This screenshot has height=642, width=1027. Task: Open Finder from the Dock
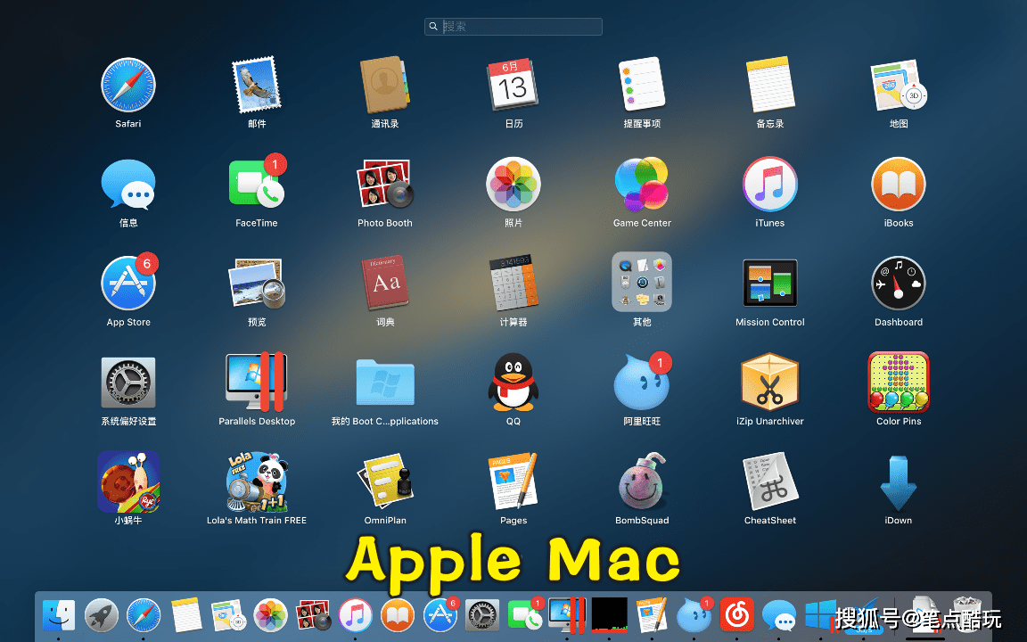[x=58, y=616]
